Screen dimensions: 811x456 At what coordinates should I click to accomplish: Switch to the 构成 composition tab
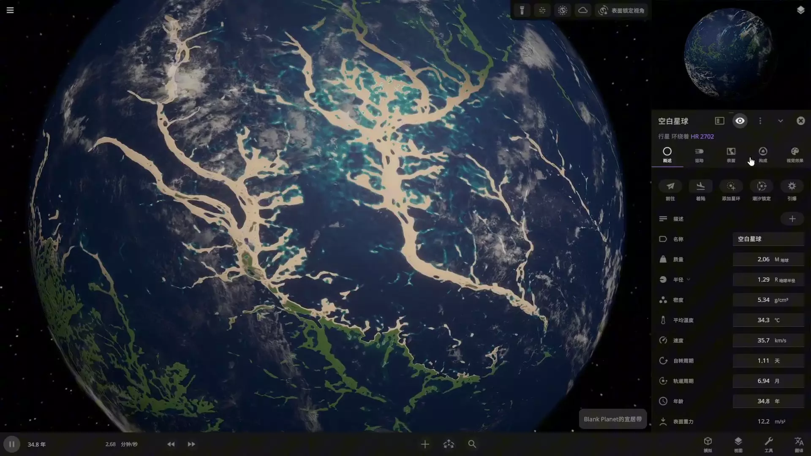click(763, 155)
